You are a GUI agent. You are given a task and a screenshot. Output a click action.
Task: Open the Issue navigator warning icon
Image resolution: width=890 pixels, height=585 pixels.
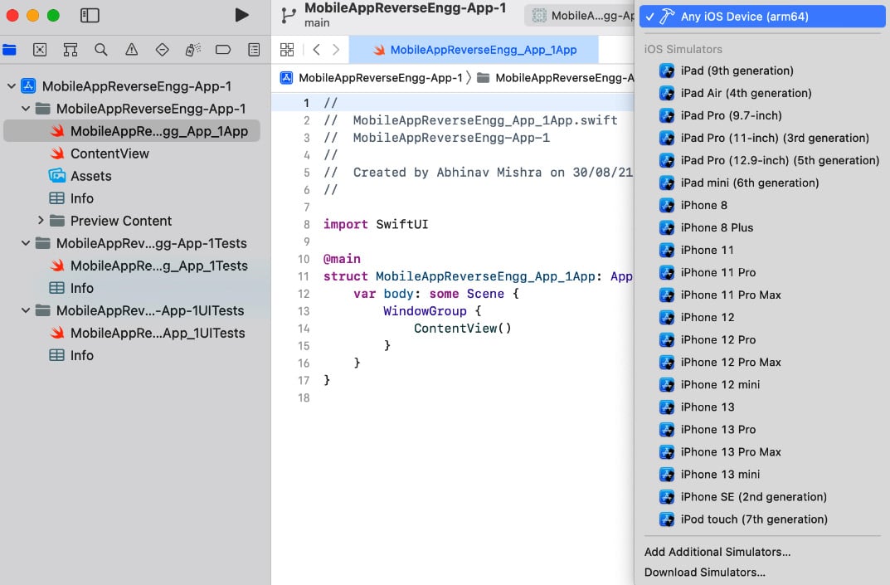[132, 50]
